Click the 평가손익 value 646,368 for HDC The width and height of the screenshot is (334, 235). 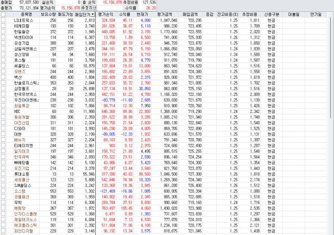108,111
